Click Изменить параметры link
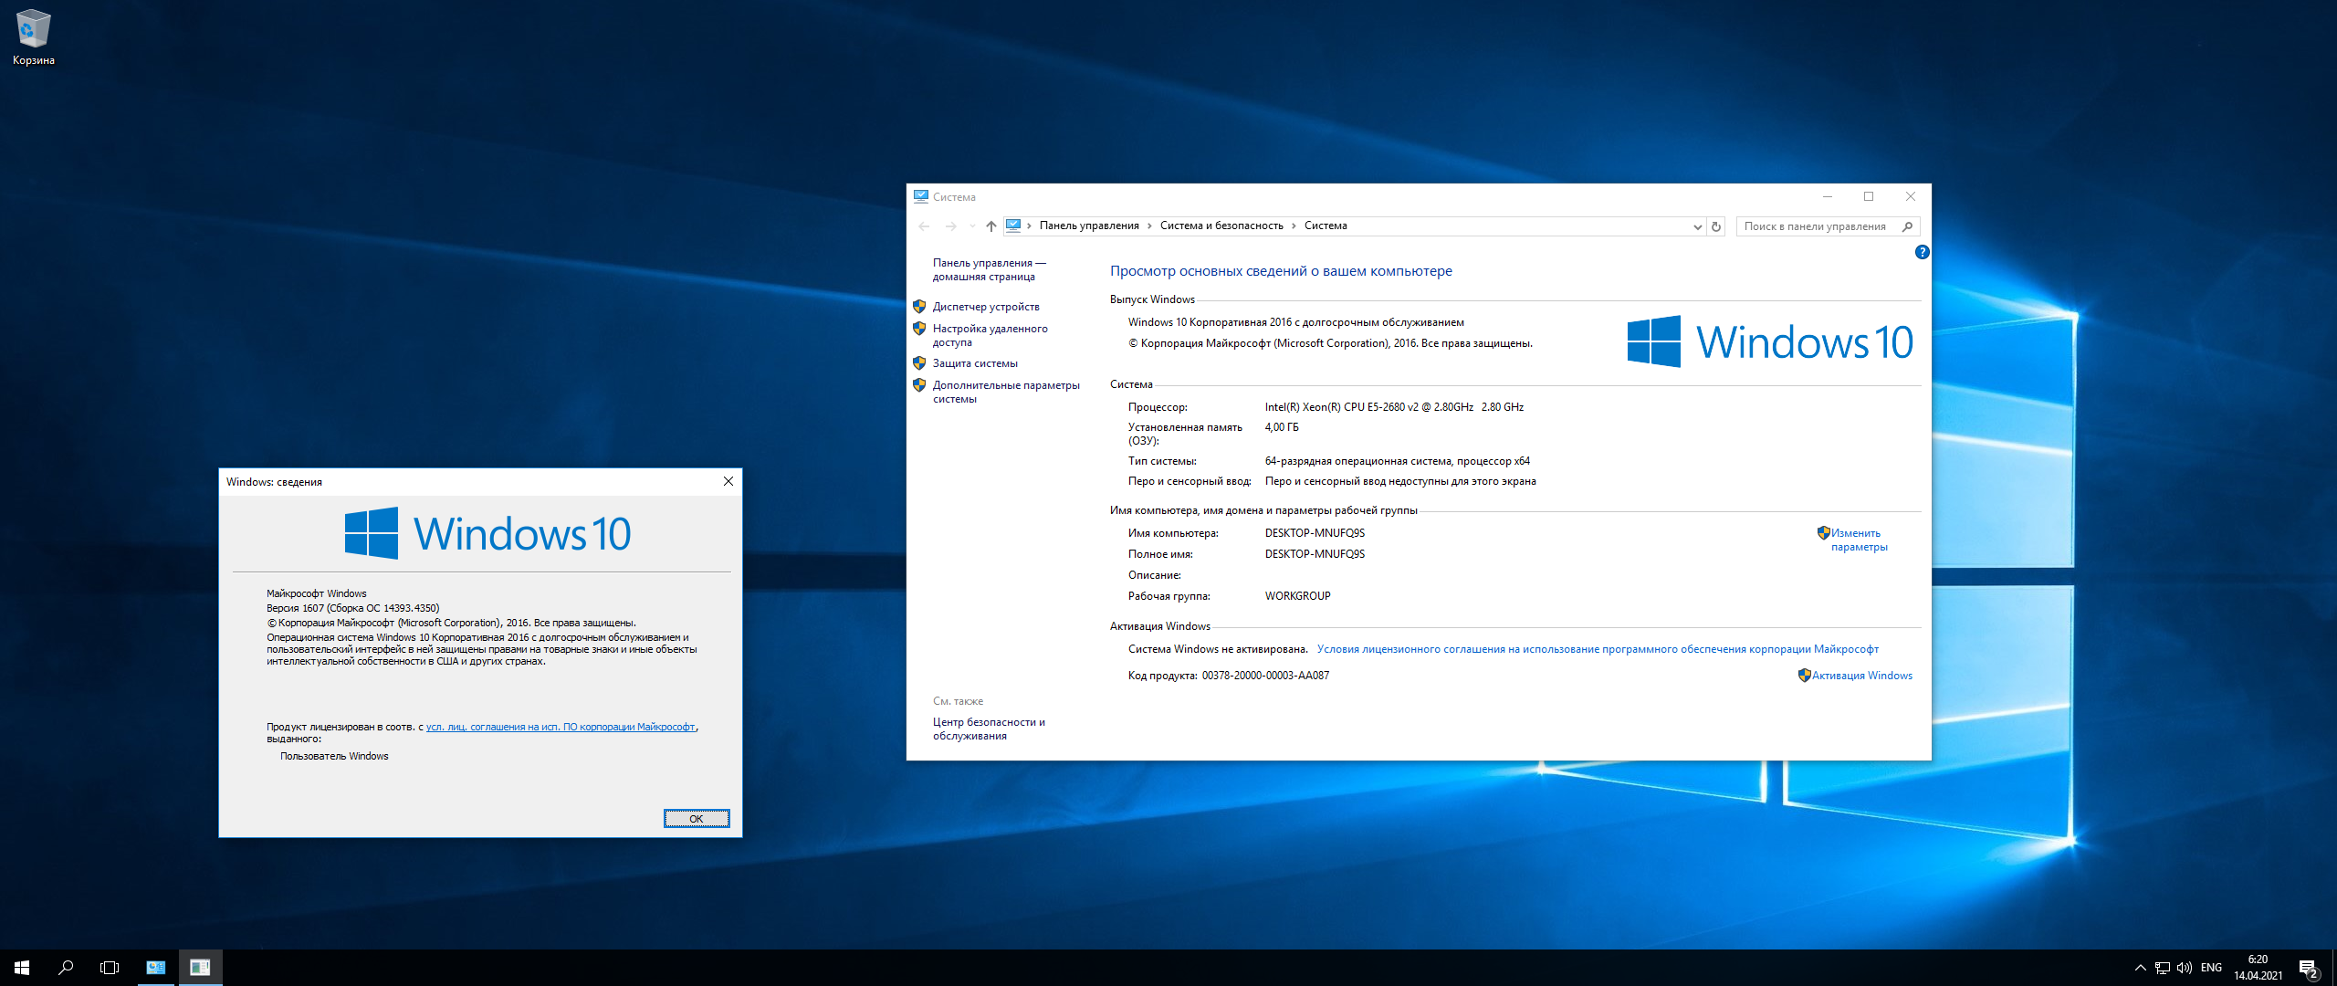The height and width of the screenshot is (986, 2337). pos(1859,540)
